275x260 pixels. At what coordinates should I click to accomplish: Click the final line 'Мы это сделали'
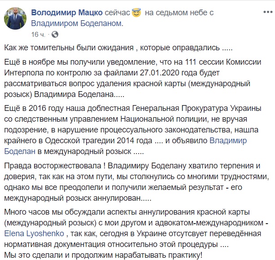coord(103,255)
